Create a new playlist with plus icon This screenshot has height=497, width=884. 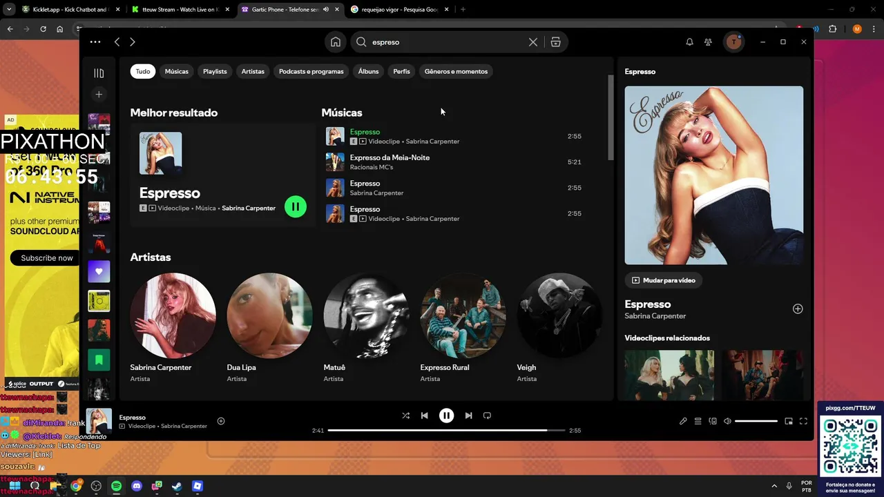click(99, 94)
